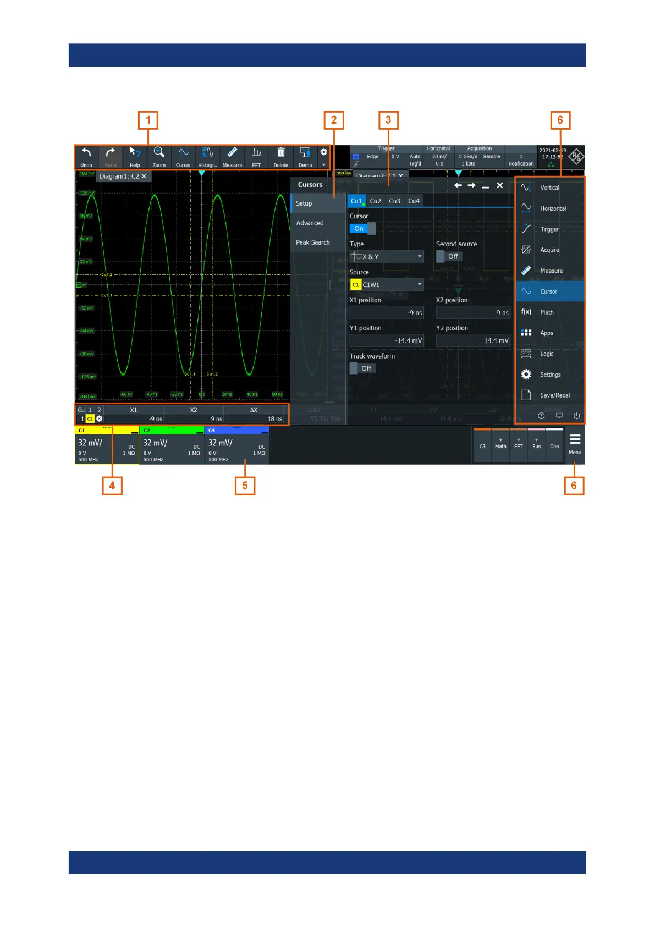
Task: Click the Demo toolbar icon
Action: coord(305,157)
